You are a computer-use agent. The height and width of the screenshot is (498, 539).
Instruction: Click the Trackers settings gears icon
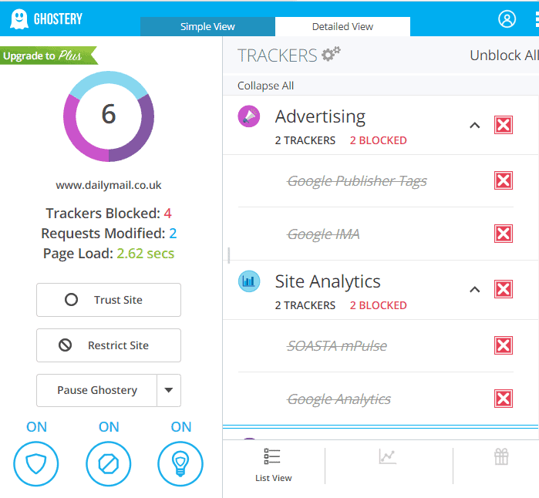point(331,54)
